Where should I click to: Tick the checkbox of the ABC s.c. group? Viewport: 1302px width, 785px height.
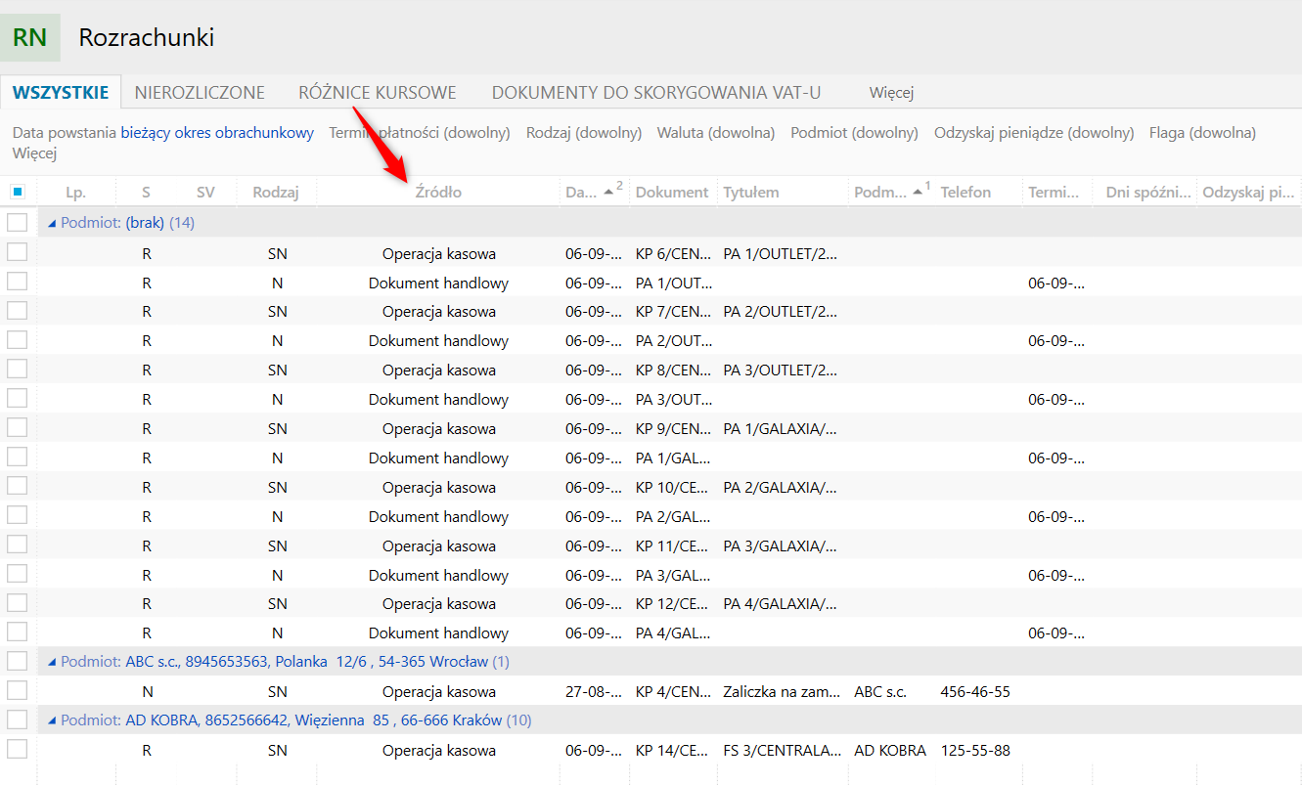17,661
